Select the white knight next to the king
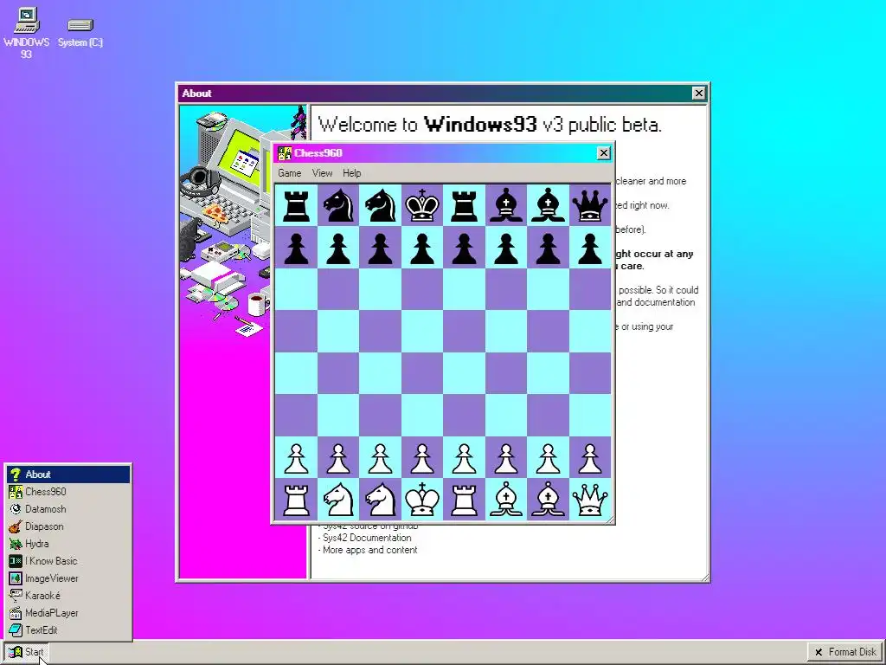The image size is (886, 665). (381, 500)
